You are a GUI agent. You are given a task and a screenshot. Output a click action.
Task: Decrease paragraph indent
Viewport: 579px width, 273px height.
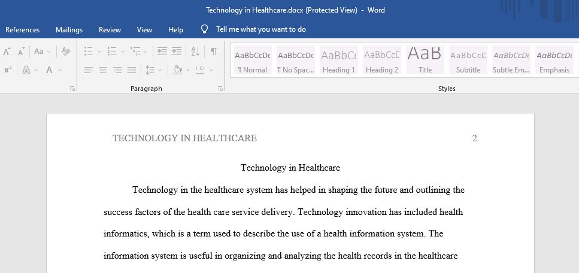[162, 51]
